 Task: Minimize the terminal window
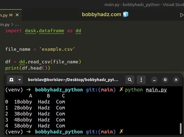tap(154, 80)
